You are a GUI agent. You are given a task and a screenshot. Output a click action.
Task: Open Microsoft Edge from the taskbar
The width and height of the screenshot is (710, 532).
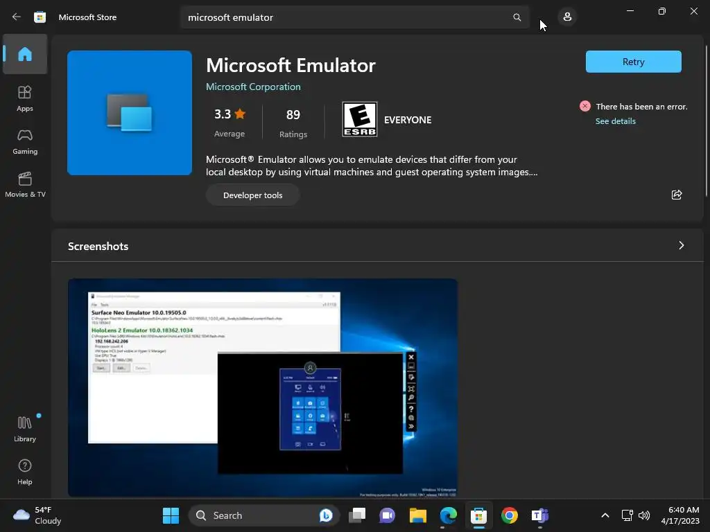coord(449,515)
